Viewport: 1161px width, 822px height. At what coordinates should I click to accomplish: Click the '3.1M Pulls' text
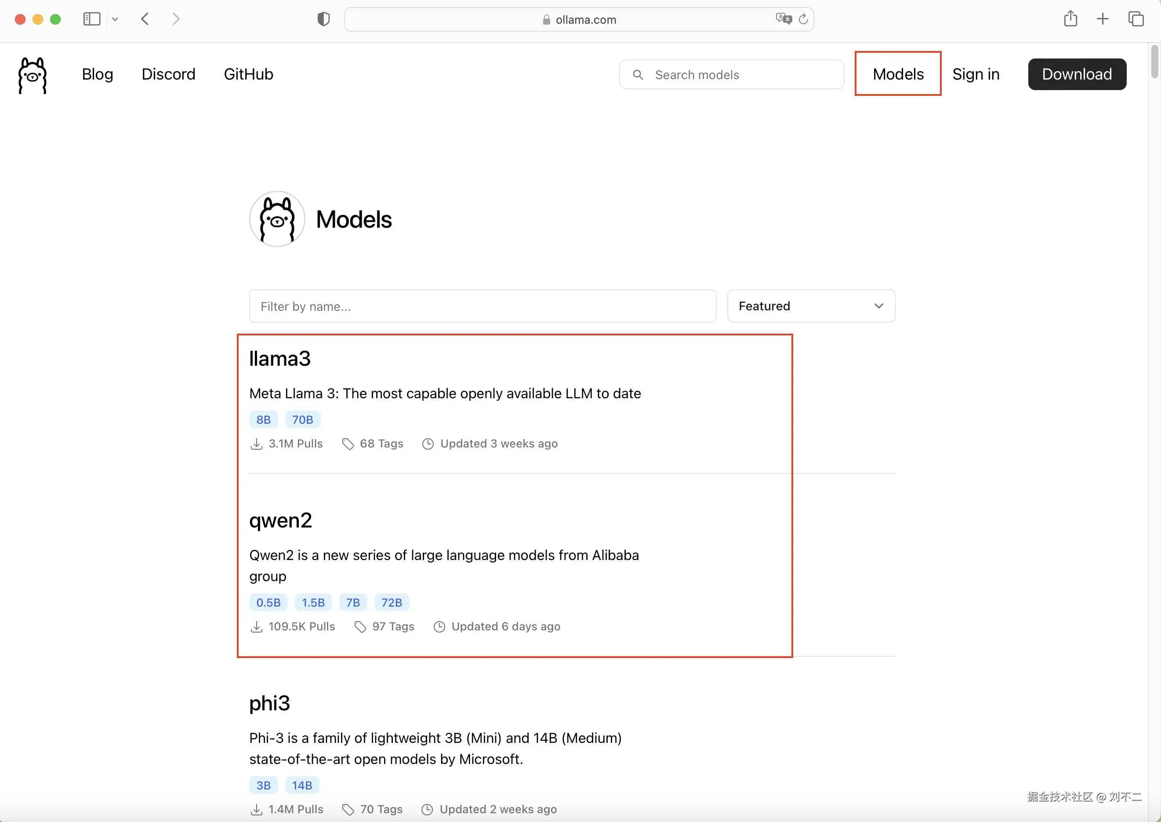[295, 444]
